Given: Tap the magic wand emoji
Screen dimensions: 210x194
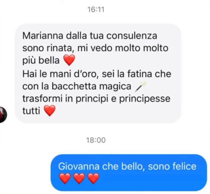Looking at the screenshot, I should click(141, 87).
